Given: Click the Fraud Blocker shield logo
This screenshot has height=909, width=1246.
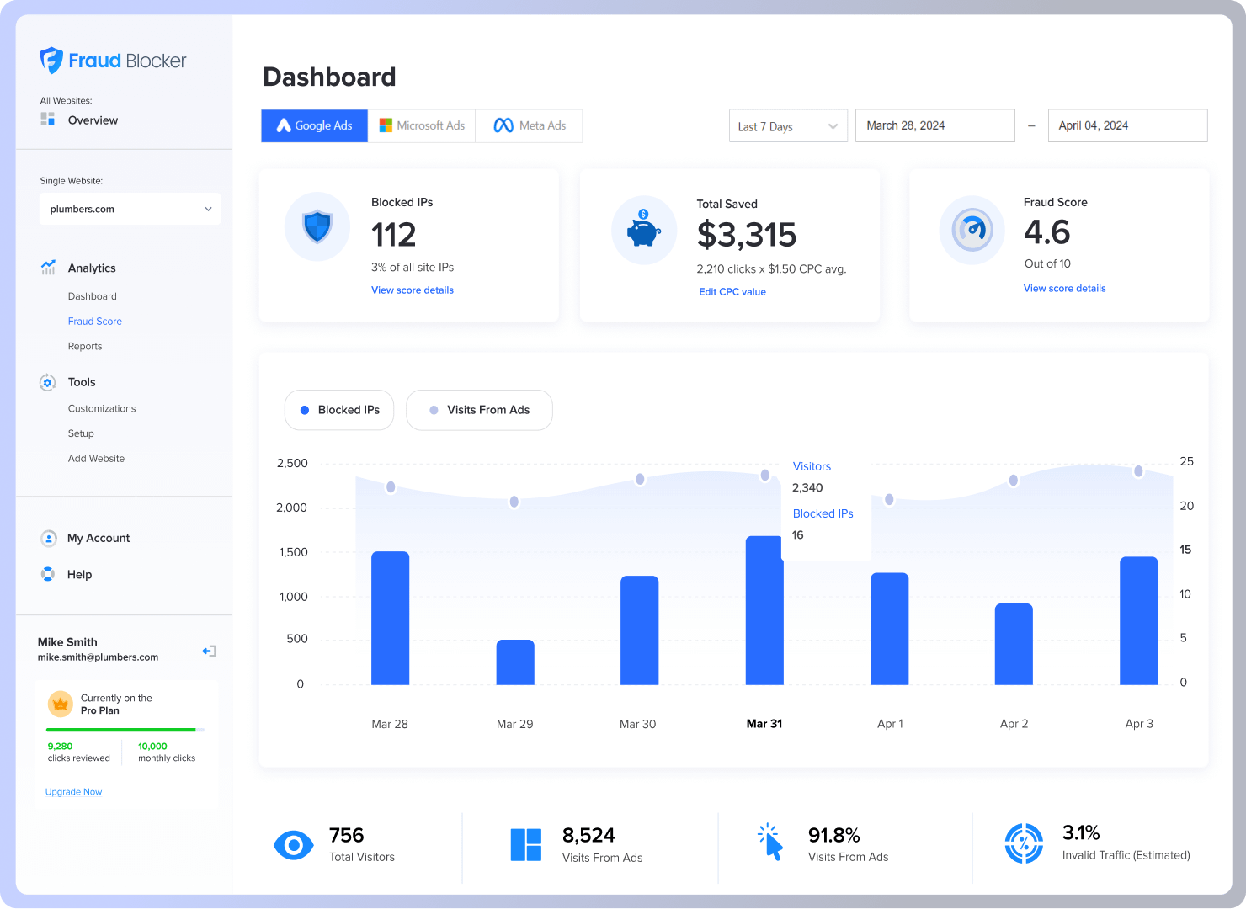Looking at the screenshot, I should coord(51,60).
